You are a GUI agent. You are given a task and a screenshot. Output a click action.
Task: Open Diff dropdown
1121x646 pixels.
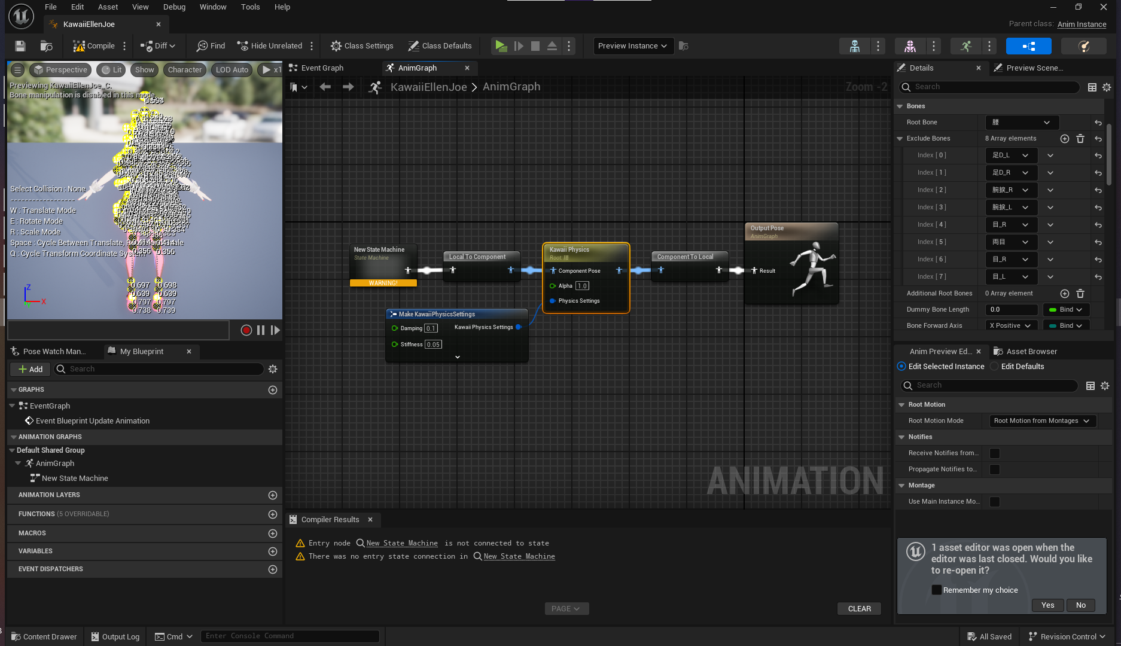click(x=158, y=46)
